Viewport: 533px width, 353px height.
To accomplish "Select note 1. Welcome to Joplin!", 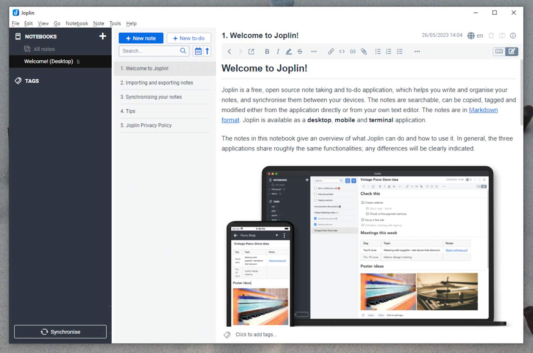I will point(165,69).
